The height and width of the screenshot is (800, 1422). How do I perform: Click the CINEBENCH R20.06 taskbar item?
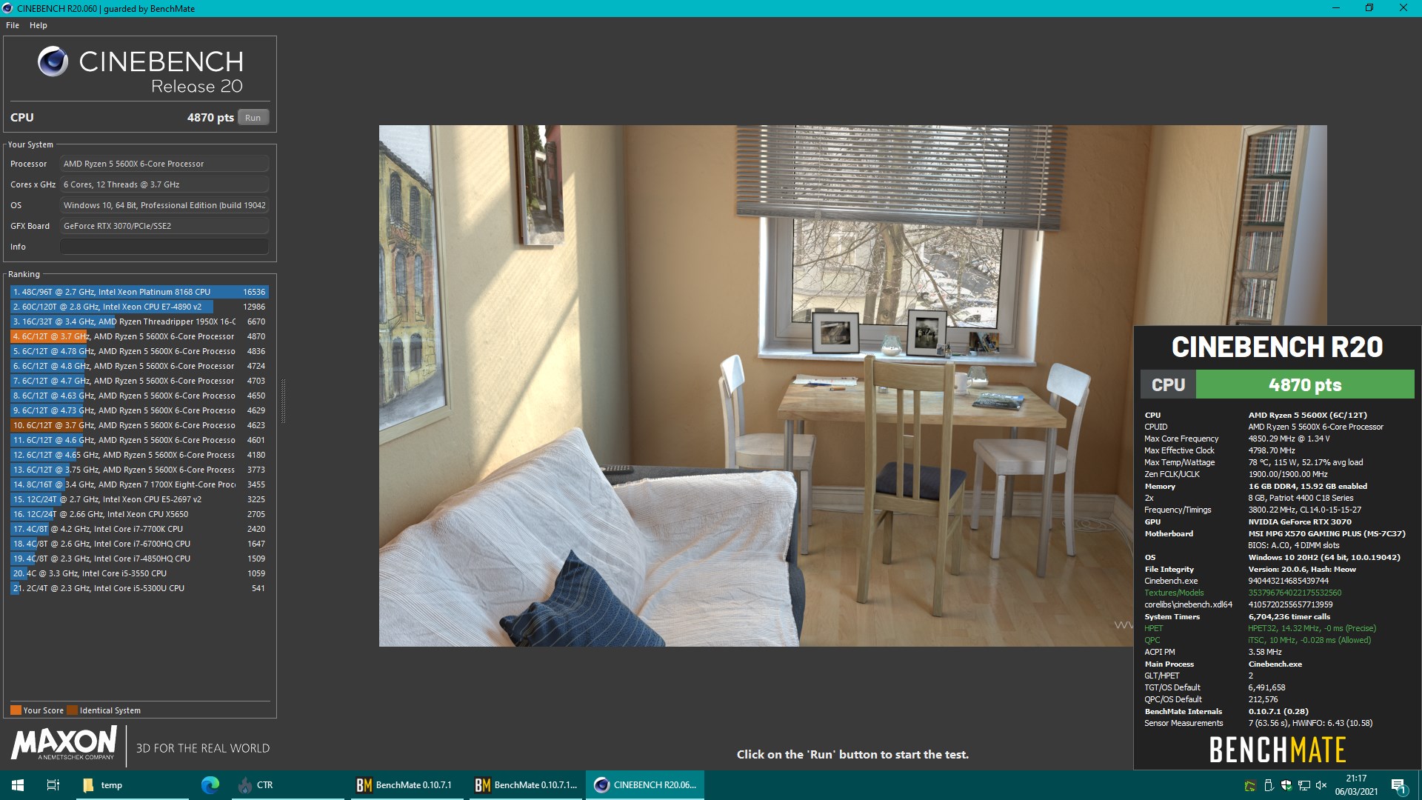click(x=645, y=785)
